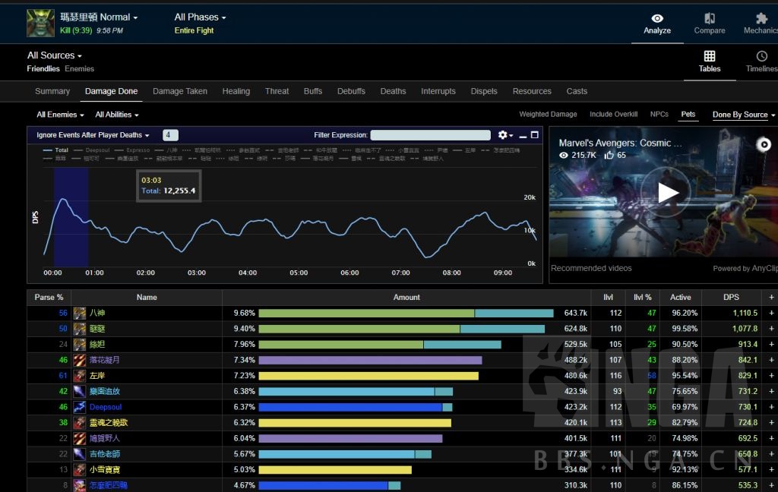The height and width of the screenshot is (492, 778).
Task: Click the Enemies link under All Sources
Action: coord(80,69)
